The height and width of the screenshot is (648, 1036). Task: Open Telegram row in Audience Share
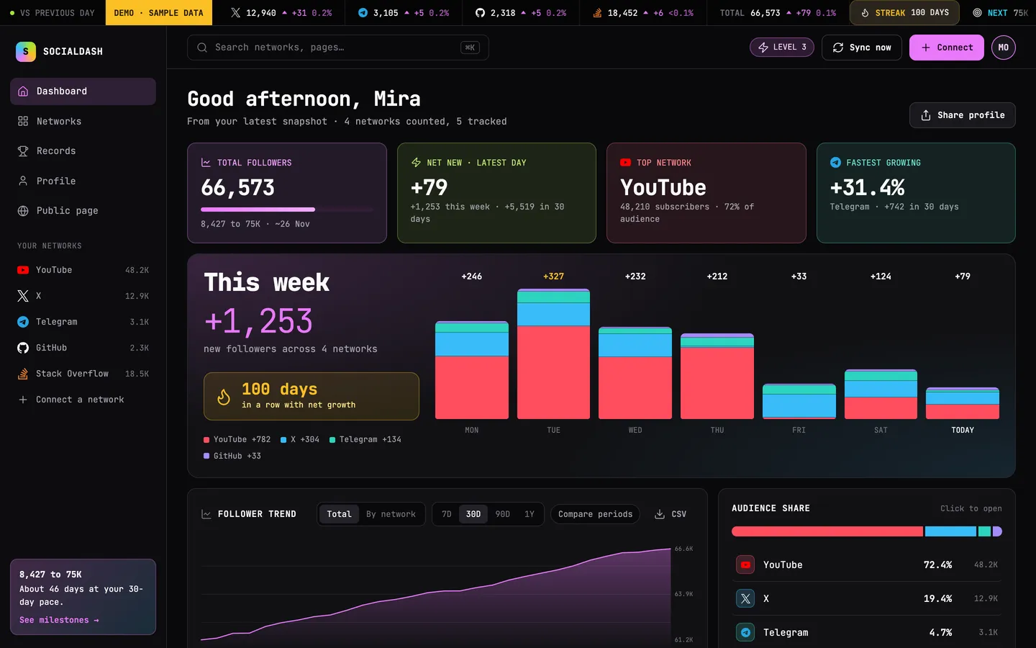pyautogui.click(x=867, y=633)
